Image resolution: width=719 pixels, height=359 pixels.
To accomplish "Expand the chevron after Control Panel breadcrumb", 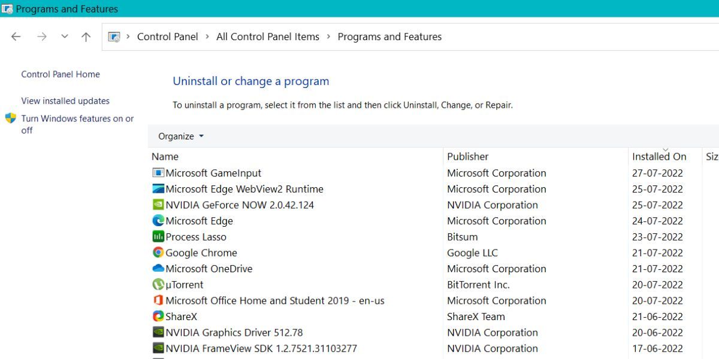I will pyautogui.click(x=207, y=36).
